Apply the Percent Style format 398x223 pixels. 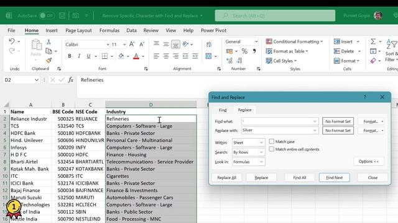point(244,51)
